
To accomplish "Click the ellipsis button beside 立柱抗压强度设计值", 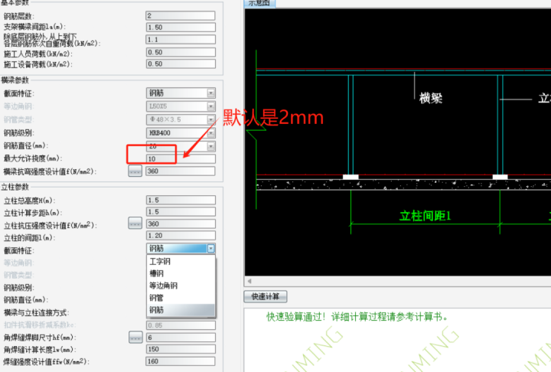I will click(x=135, y=224).
